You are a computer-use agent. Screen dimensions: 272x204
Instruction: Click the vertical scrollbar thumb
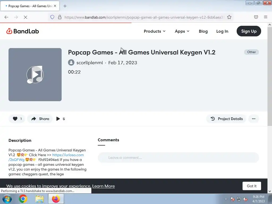[x=270, y=76]
